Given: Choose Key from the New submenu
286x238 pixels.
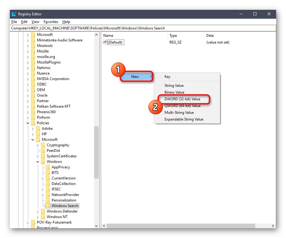Looking at the screenshot, I should (187, 77).
